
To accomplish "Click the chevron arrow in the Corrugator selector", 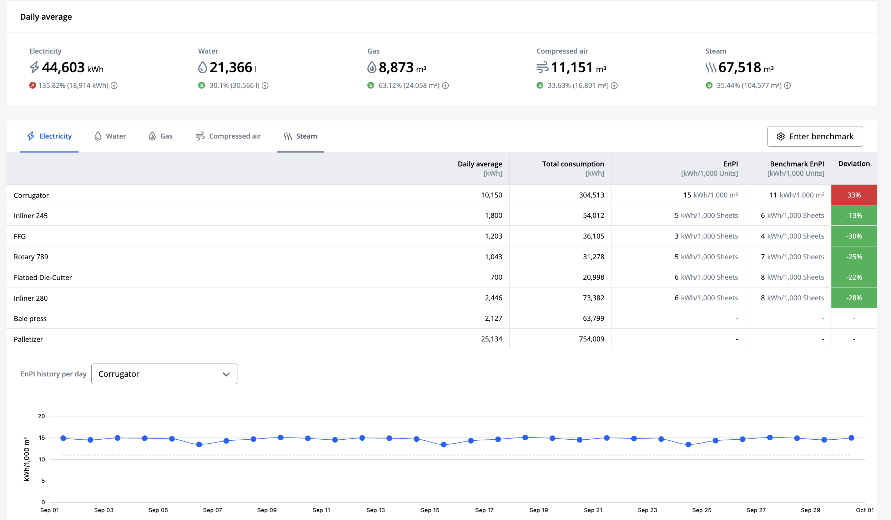I will (226, 374).
